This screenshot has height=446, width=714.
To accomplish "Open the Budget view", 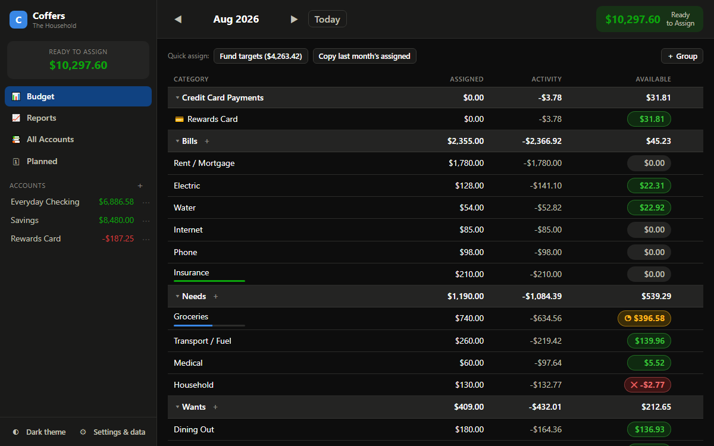I will (78, 96).
